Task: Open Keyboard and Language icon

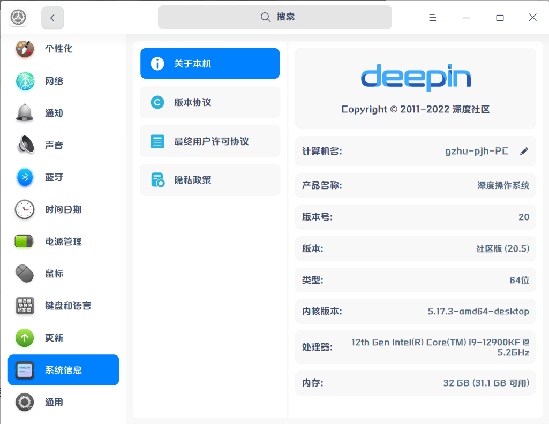Action: click(25, 306)
